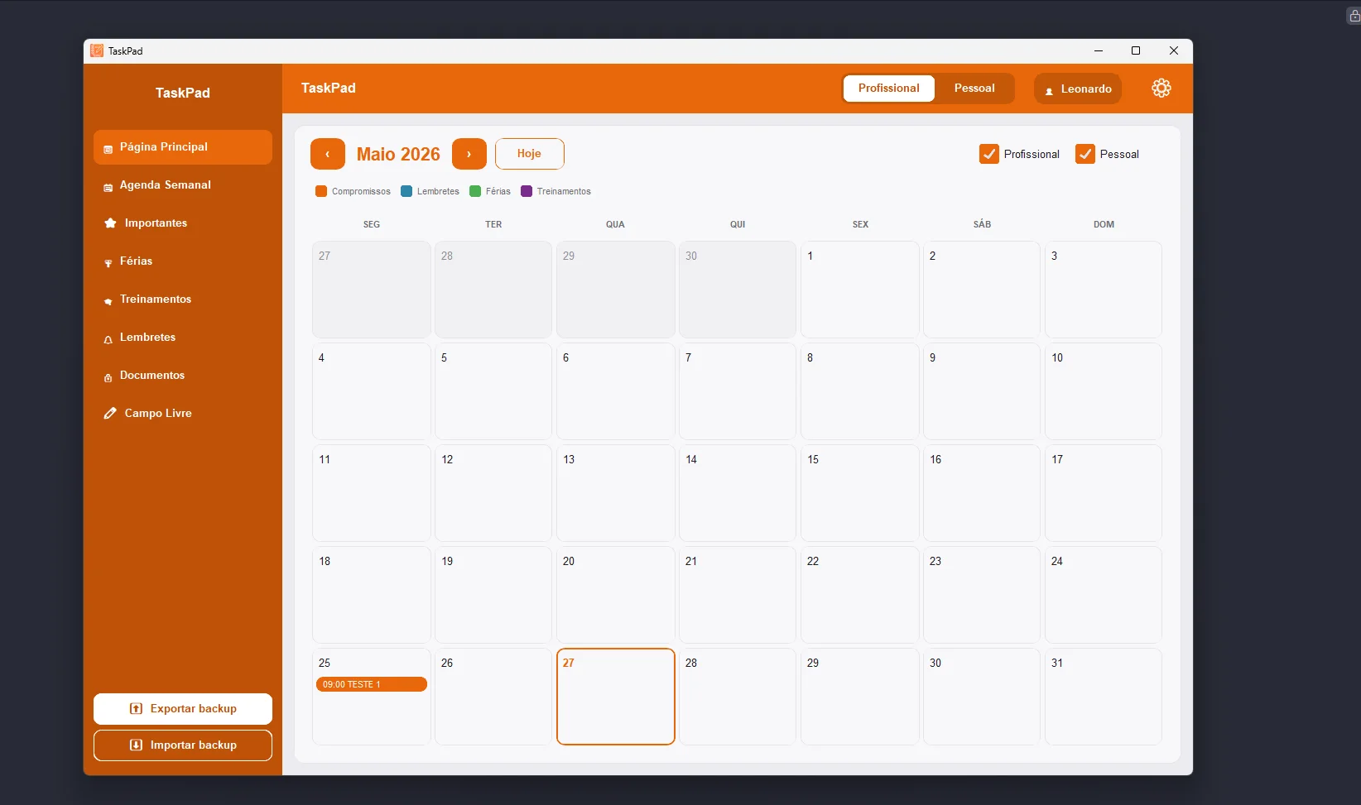This screenshot has width=1361, height=805.
Task: Switch to Profissional mode toggle
Action: pos(889,89)
